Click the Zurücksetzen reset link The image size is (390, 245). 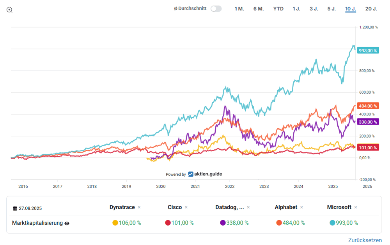(365, 240)
